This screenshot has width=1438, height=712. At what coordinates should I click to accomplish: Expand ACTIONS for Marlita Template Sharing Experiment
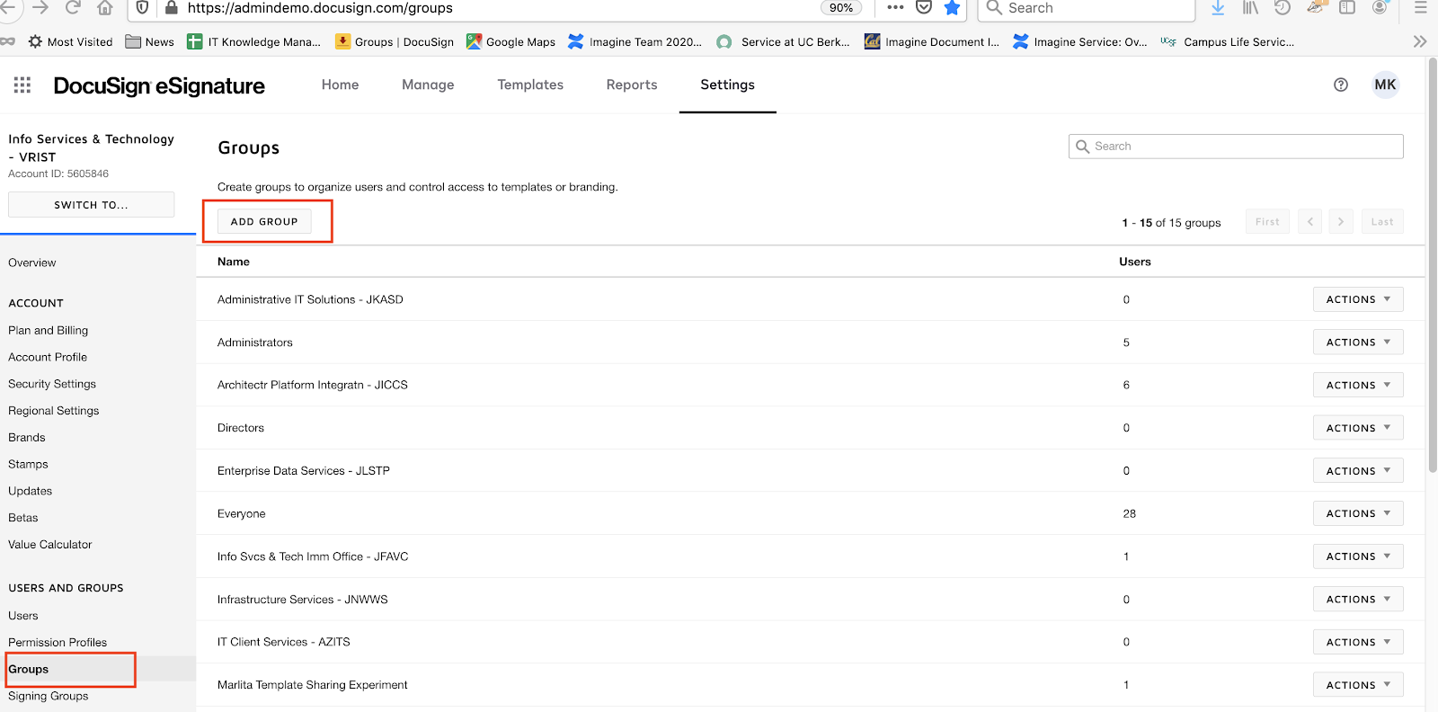pyautogui.click(x=1358, y=685)
